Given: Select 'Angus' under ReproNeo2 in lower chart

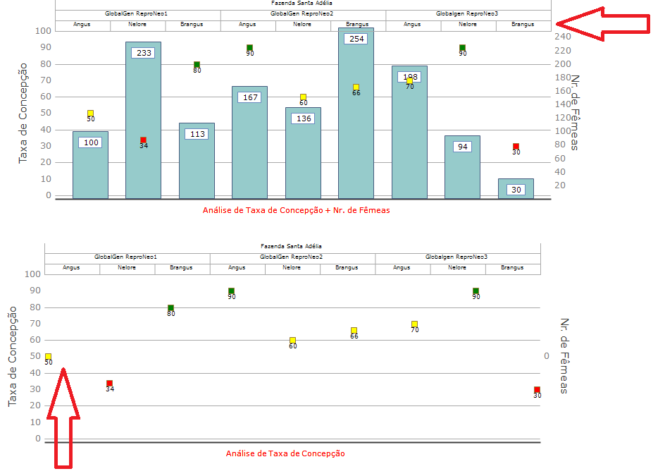Looking at the screenshot, I should tap(237, 267).
